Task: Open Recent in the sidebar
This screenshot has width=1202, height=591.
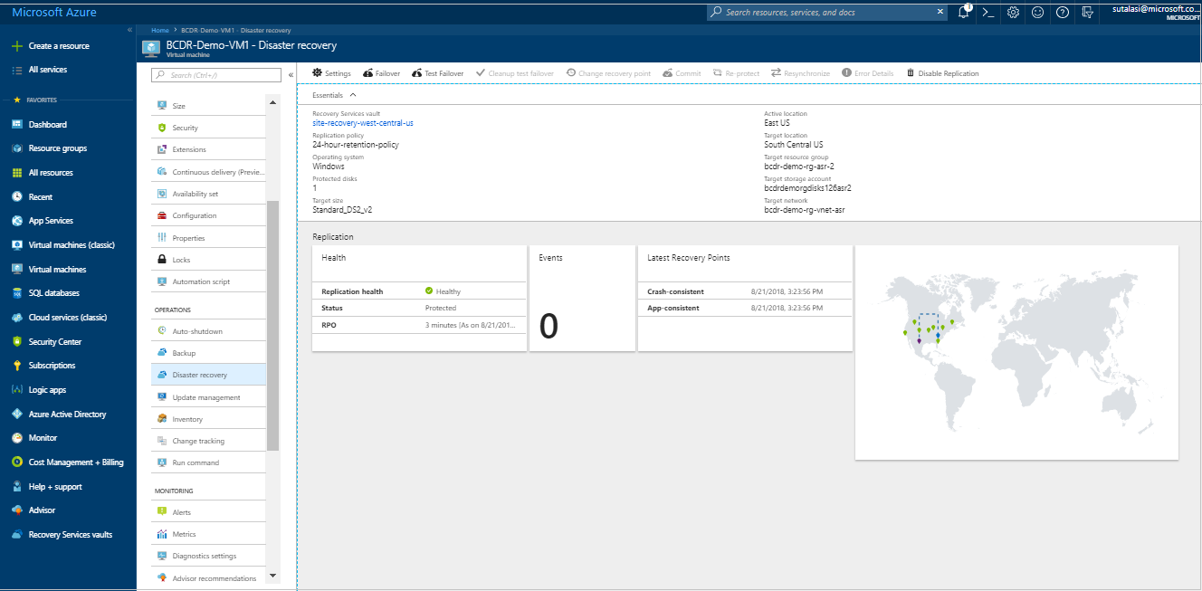Action: 33,196
